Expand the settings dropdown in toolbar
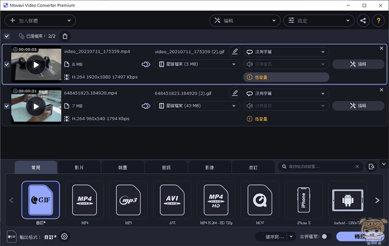Screen dimensions: 389x246 coord(319,20)
